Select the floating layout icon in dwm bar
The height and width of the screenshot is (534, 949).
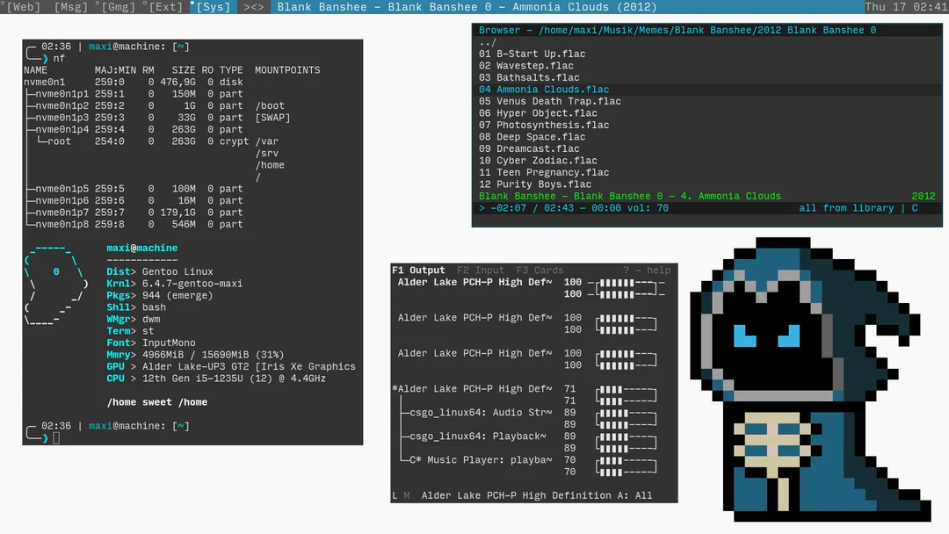tap(252, 7)
